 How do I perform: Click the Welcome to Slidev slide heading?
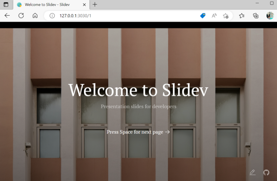point(138,90)
